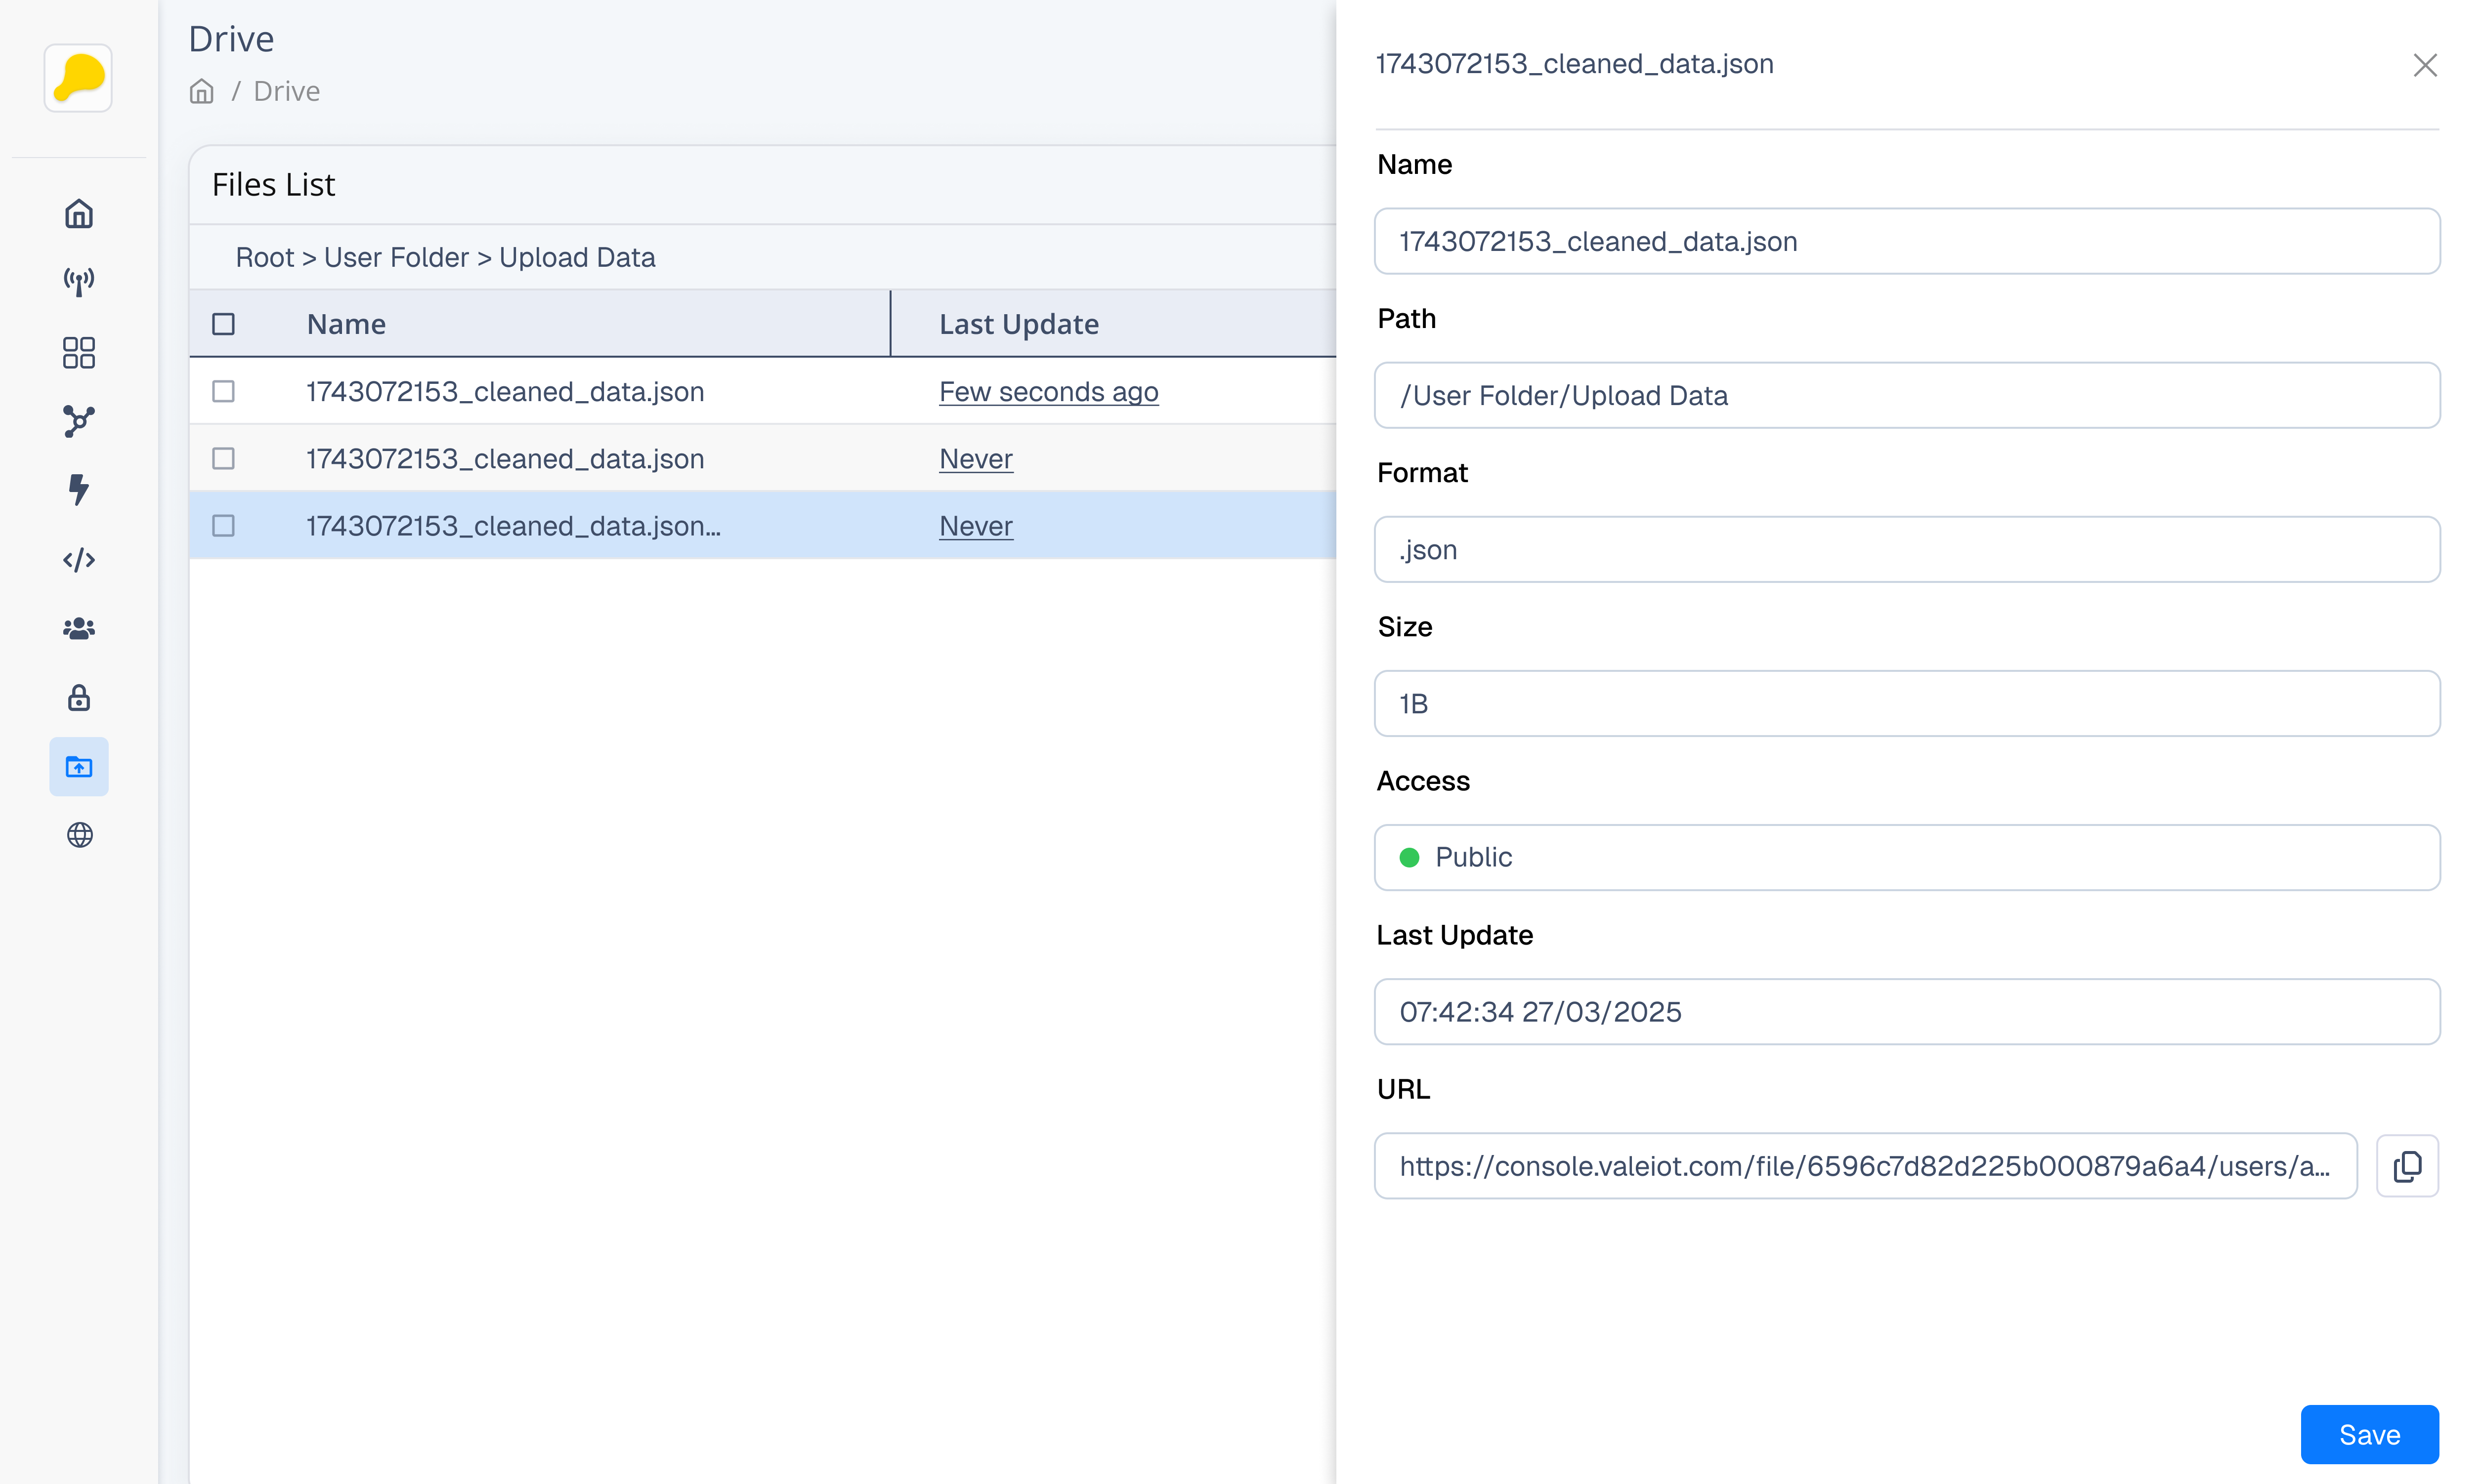This screenshot has height=1484, width=2479.
Task: Check the first cleaned_data.json row checkbox
Action: click(x=223, y=391)
